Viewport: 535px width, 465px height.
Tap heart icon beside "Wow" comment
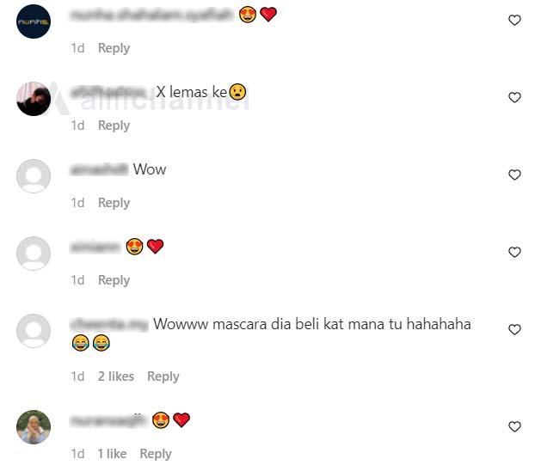tap(514, 174)
